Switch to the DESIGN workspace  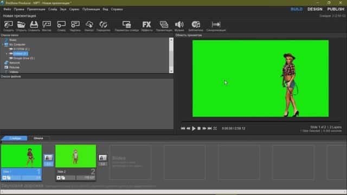point(314,9)
